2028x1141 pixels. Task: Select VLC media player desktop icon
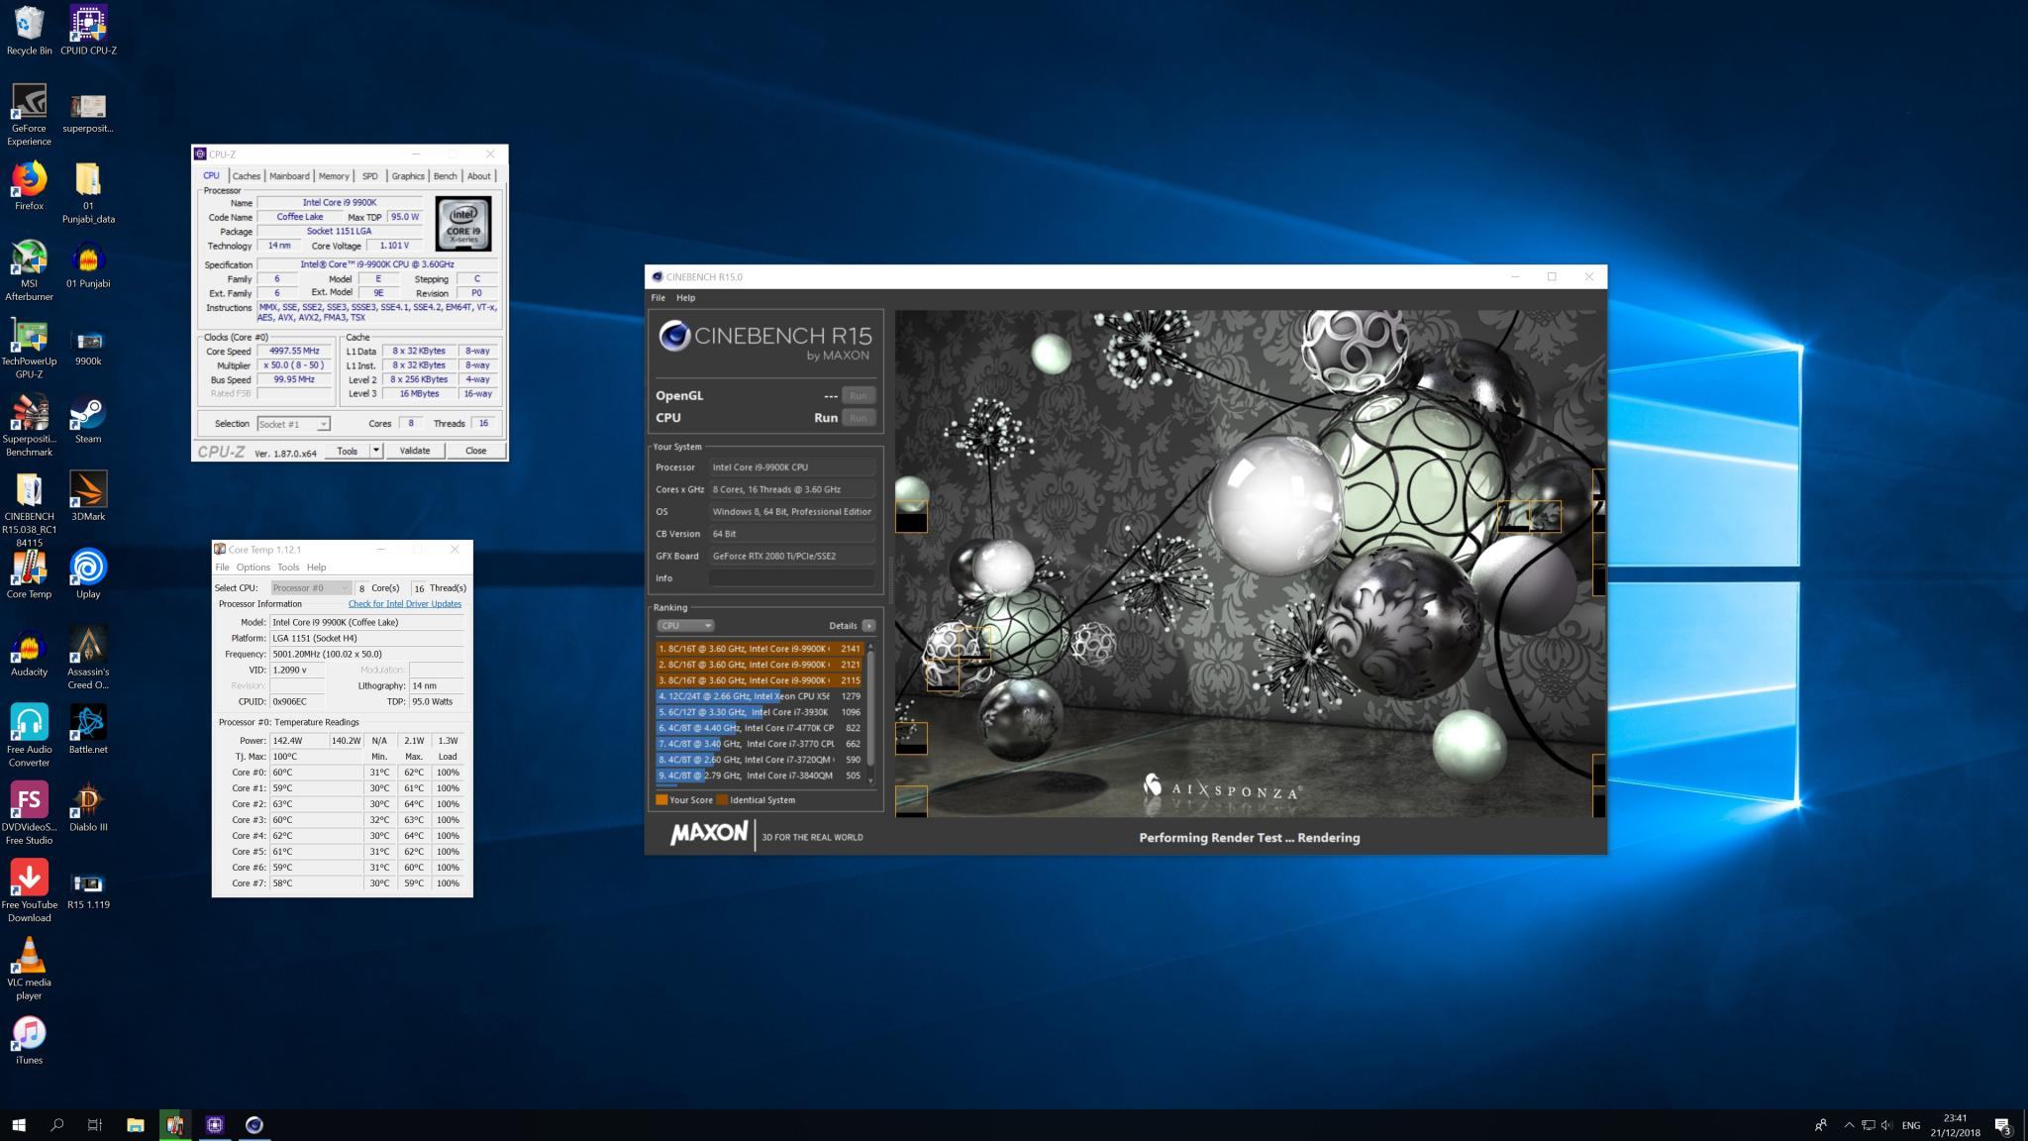pyautogui.click(x=29, y=969)
